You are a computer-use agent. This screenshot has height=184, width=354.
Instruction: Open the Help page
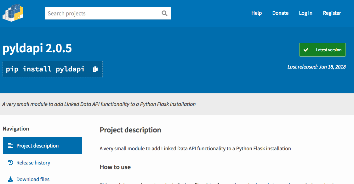click(256, 13)
